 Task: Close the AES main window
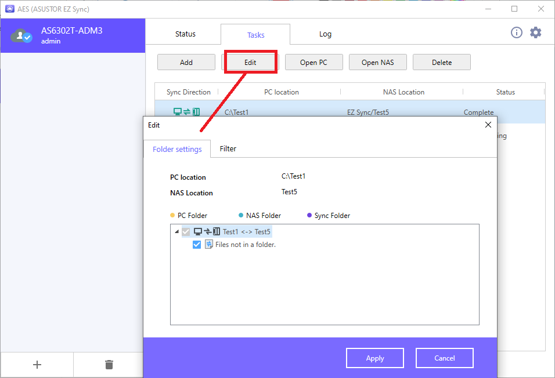tap(541, 9)
